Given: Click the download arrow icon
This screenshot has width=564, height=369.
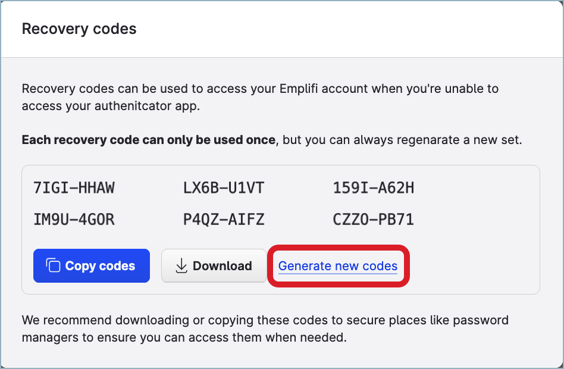Looking at the screenshot, I should click(x=180, y=265).
